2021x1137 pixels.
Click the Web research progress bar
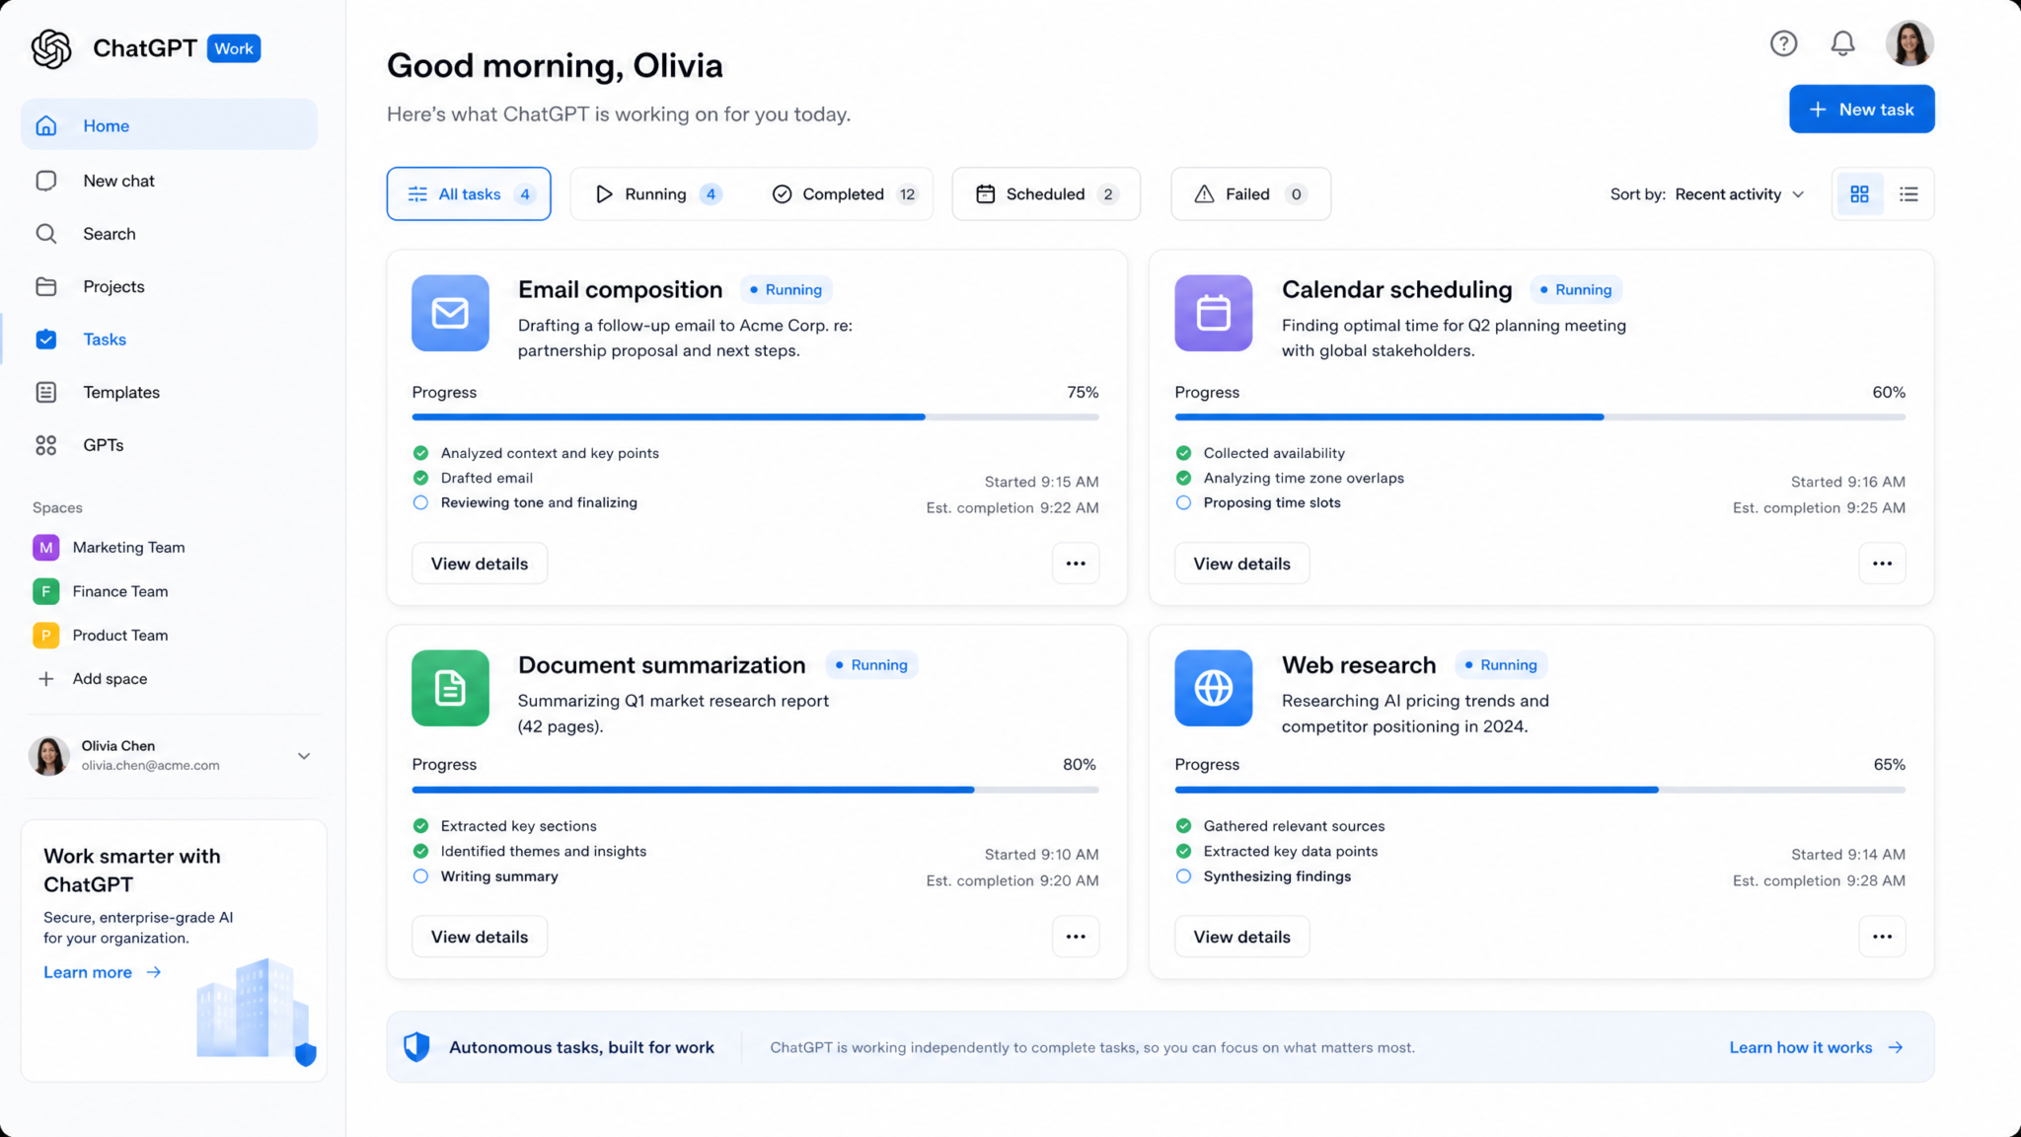pyautogui.click(x=1539, y=790)
